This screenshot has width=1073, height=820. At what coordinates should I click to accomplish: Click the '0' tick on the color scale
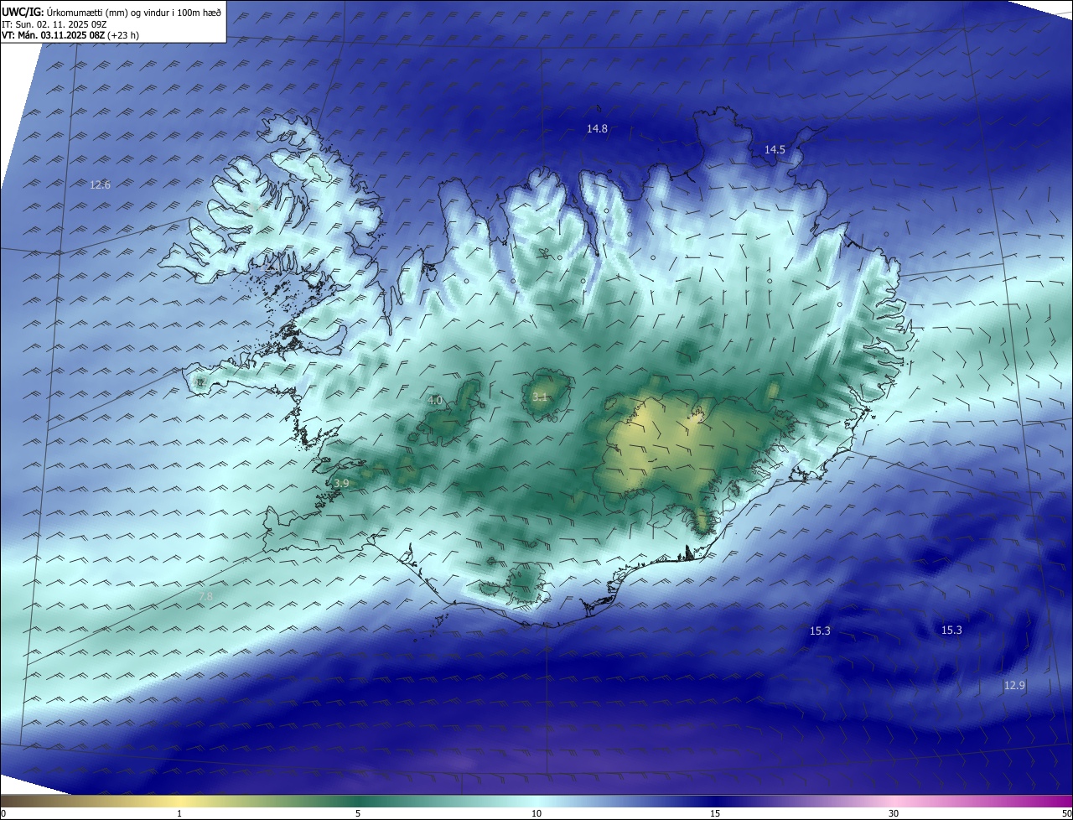click(x=3, y=813)
